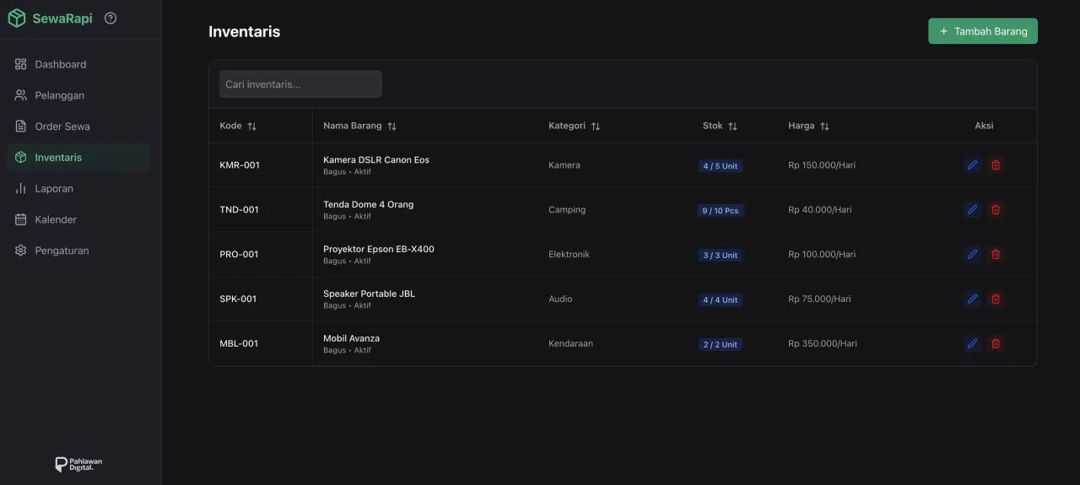Viewport: 1080px width, 485px height.
Task: Click the 3 / 3 Unit stock badge
Action: (x=721, y=255)
